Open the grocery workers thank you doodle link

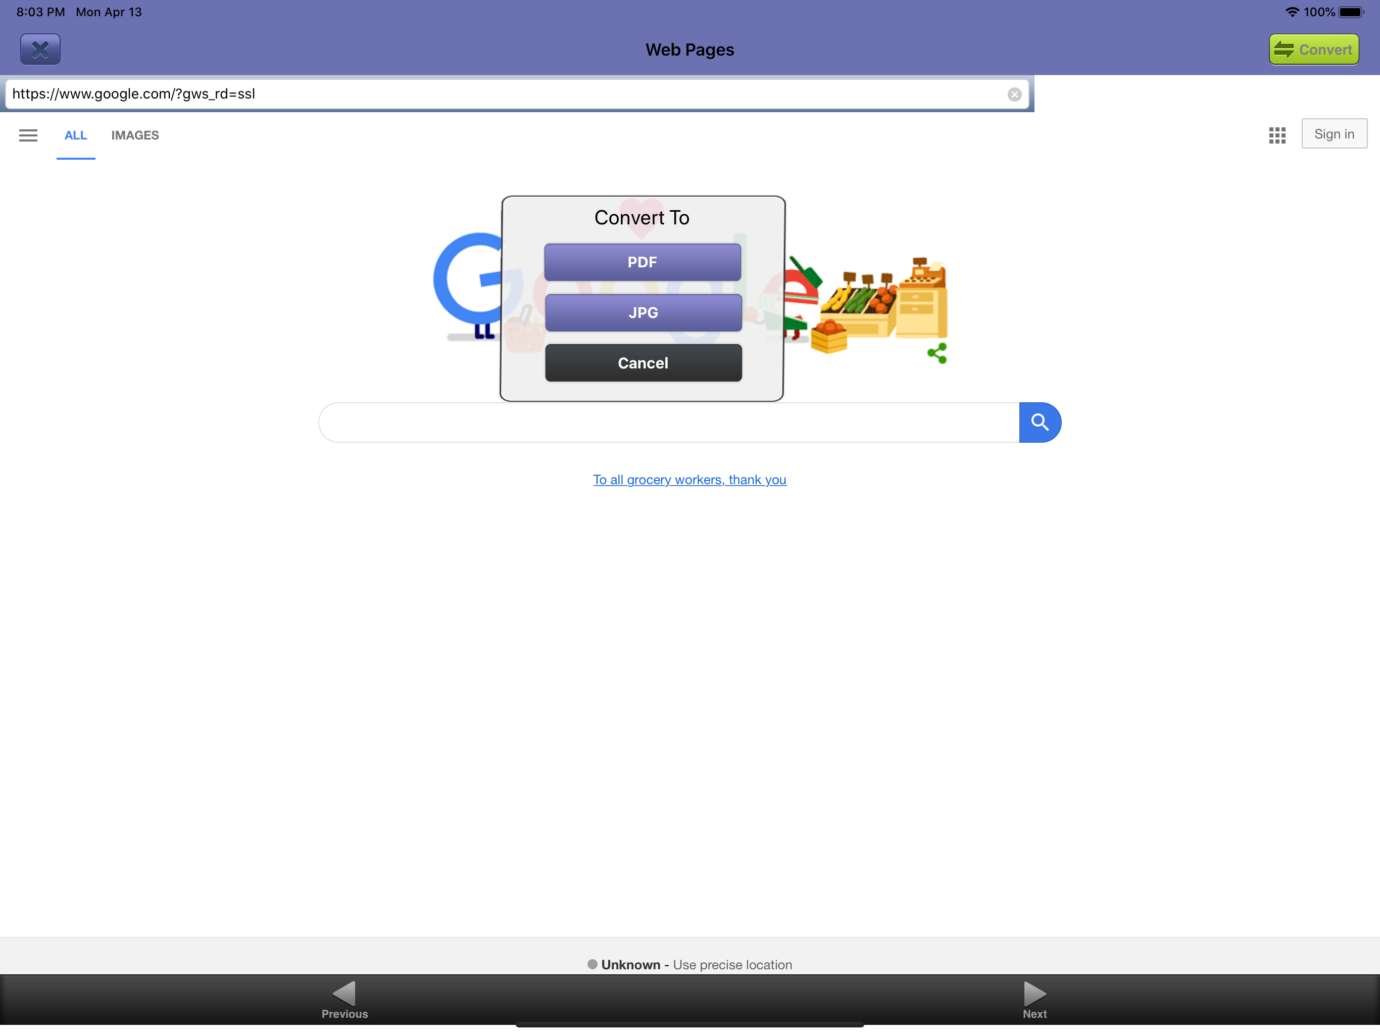coord(689,480)
